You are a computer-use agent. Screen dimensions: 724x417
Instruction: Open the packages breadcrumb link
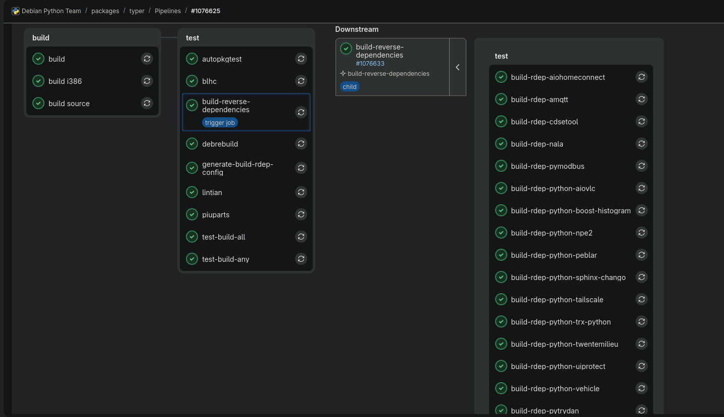pyautogui.click(x=105, y=11)
